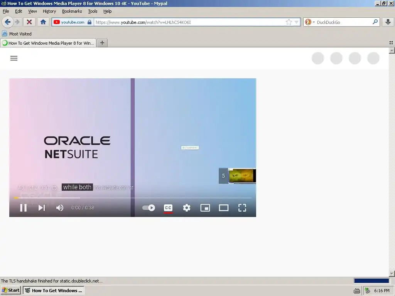395x296 pixels.
Task: Show all tabs grid icon
Action: (391, 43)
